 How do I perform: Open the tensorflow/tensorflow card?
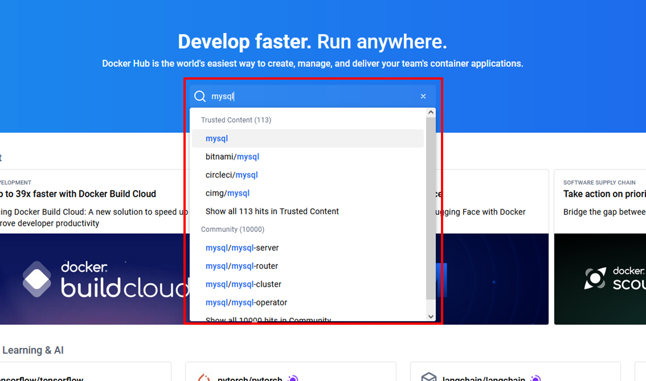85,371
